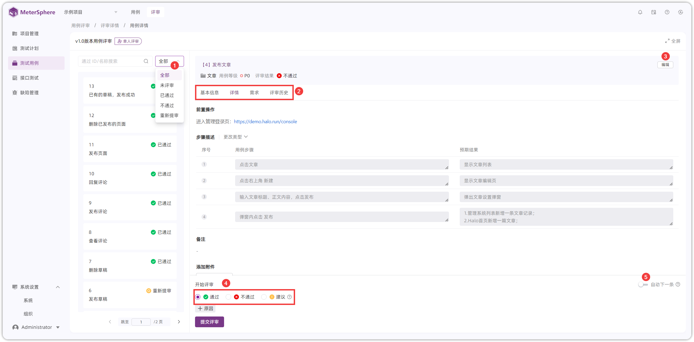The width and height of the screenshot is (694, 342).
Task: Open 接口测试 in the sidebar
Action: [x=29, y=78]
